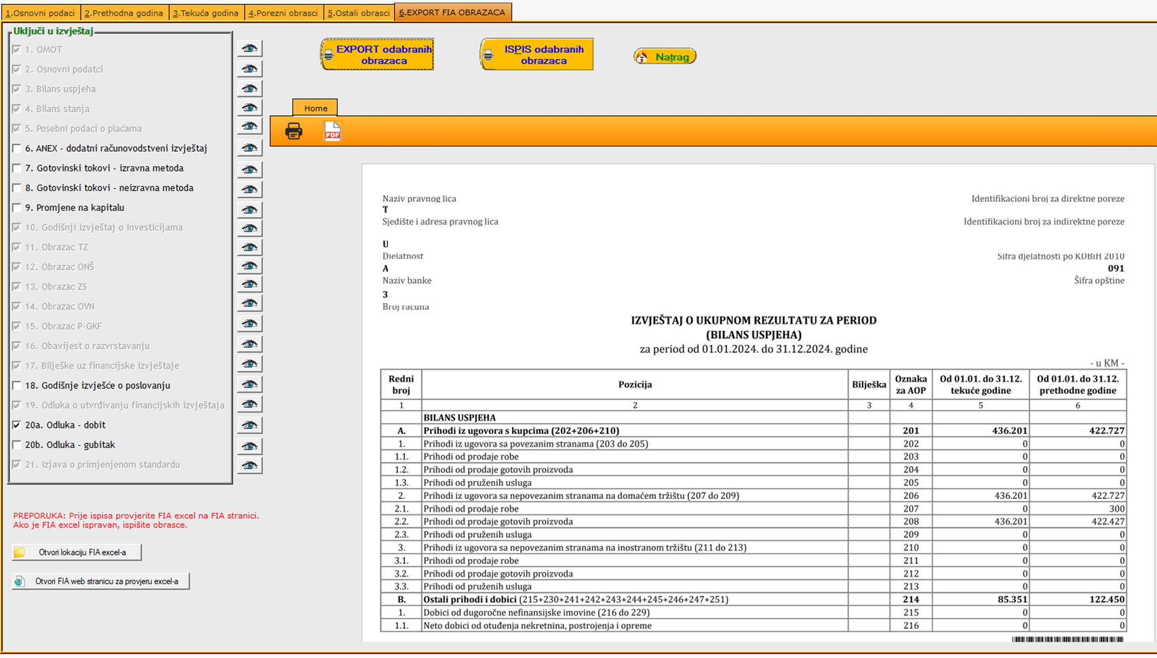Tick the 9. Promjene na kapitalu checkbox

click(x=17, y=207)
